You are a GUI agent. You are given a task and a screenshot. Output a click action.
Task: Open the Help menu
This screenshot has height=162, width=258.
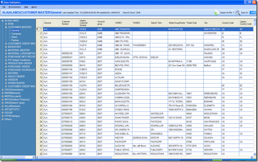(x=26, y=7)
